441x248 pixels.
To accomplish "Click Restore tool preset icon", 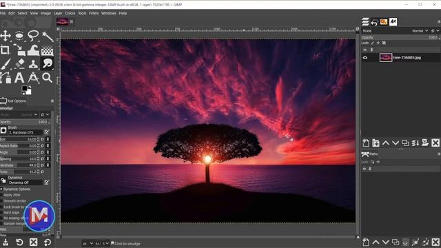I will click(x=19, y=242).
